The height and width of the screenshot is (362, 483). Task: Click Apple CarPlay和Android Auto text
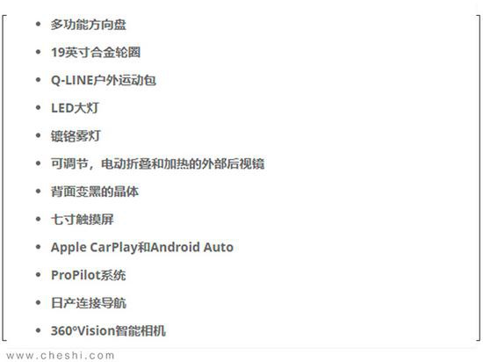142,248
